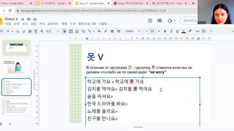Click the border weight icon
Viewport: 234px width, 131px height.
[112, 31]
